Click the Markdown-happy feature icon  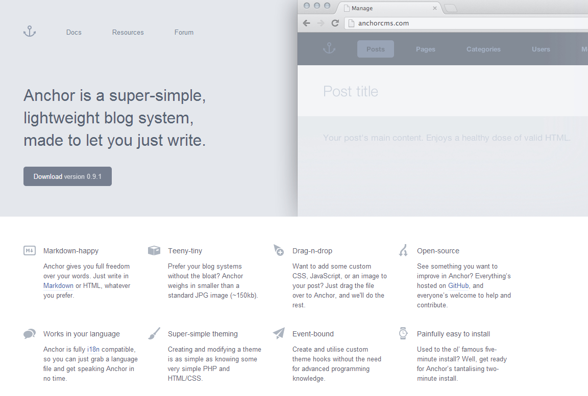click(x=30, y=250)
